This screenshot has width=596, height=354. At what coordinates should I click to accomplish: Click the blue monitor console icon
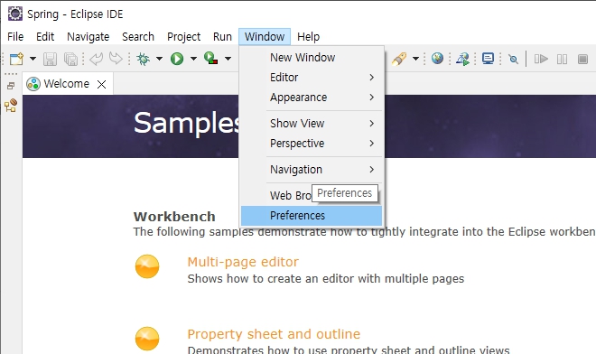[x=488, y=59]
